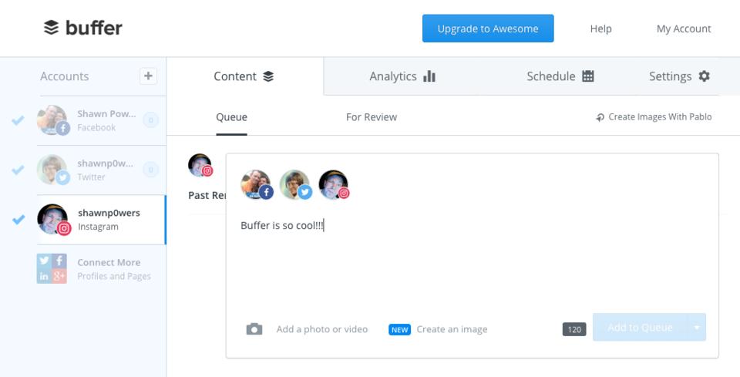Click the add account plus icon

(x=148, y=76)
